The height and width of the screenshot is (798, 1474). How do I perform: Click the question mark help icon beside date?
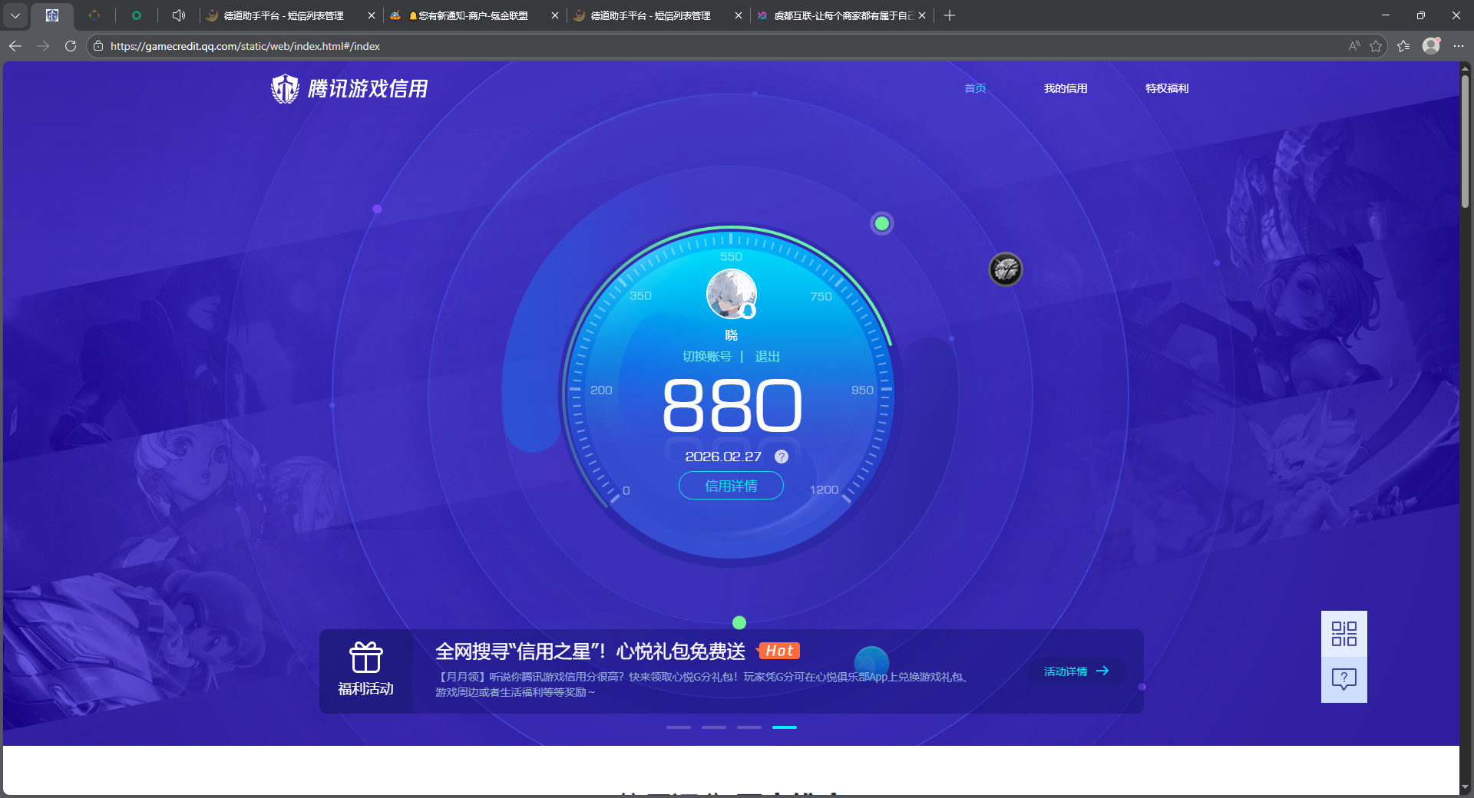click(x=782, y=457)
